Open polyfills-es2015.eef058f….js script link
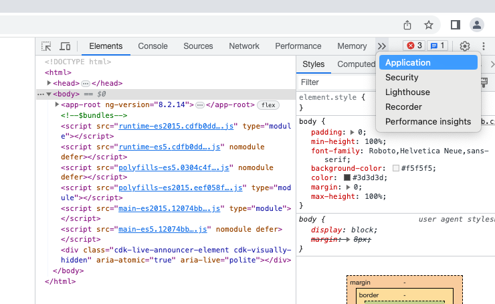The image size is (495, 304). point(181,187)
